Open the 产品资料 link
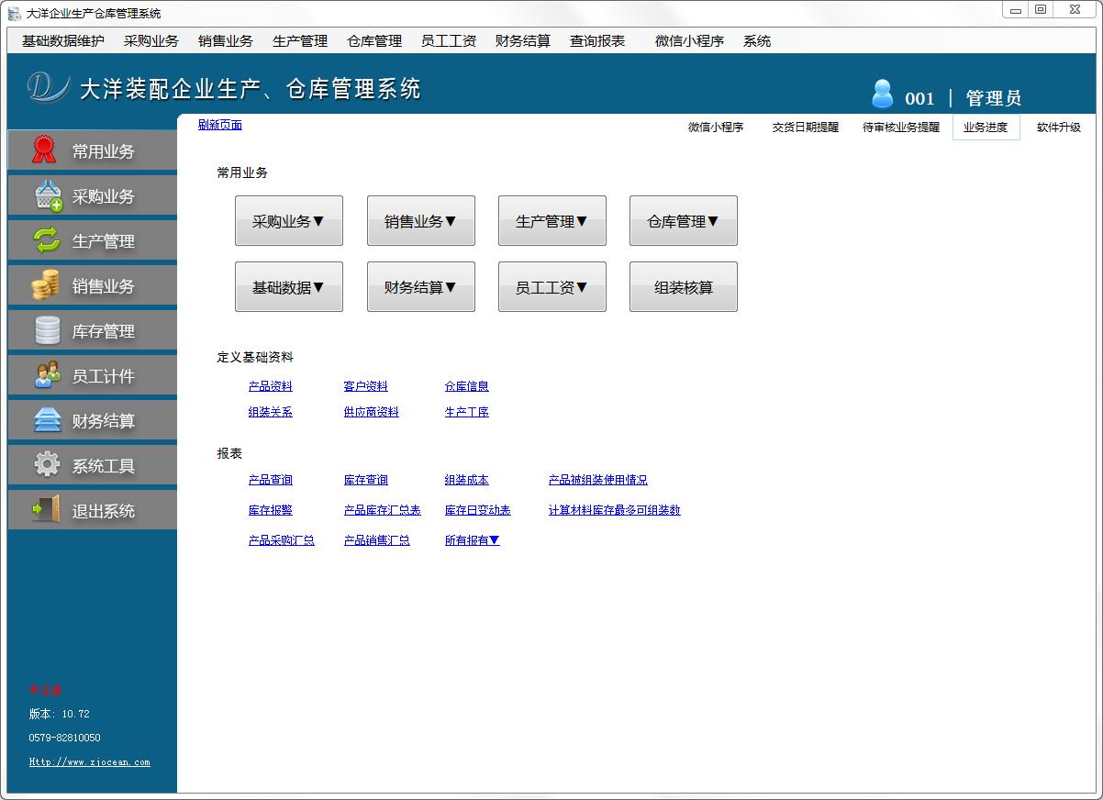 (271, 386)
